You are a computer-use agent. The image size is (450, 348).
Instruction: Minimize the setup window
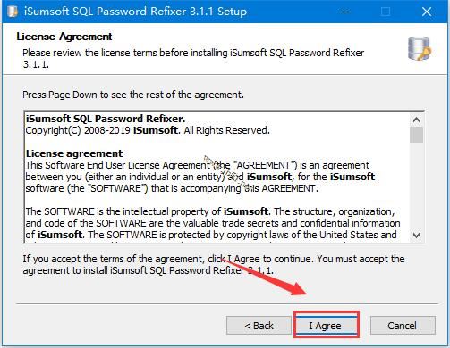click(345, 12)
